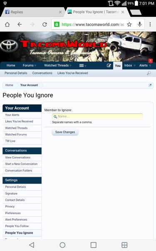Open Preferences settings
The image size is (156, 251).
22,213
